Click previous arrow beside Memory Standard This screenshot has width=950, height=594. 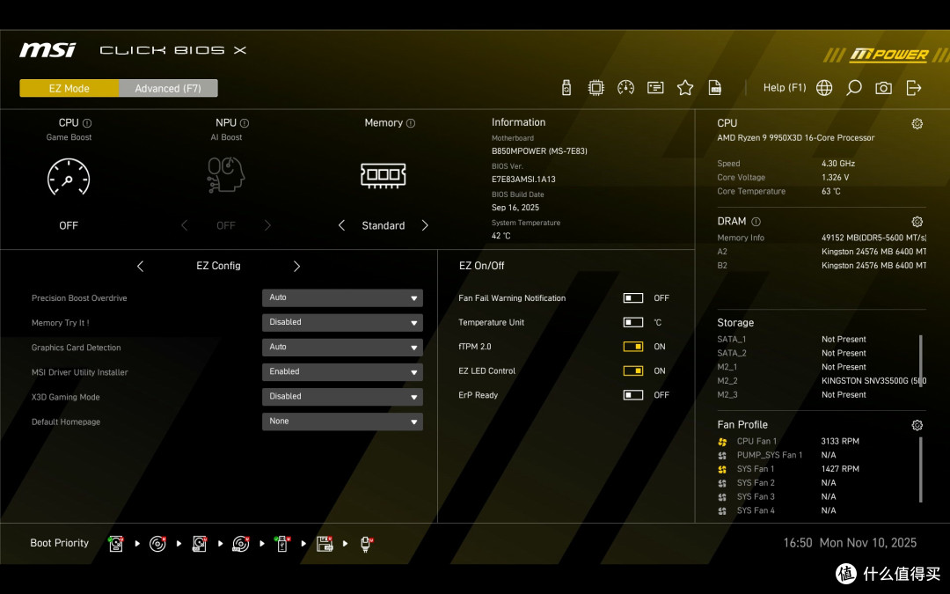click(x=341, y=225)
